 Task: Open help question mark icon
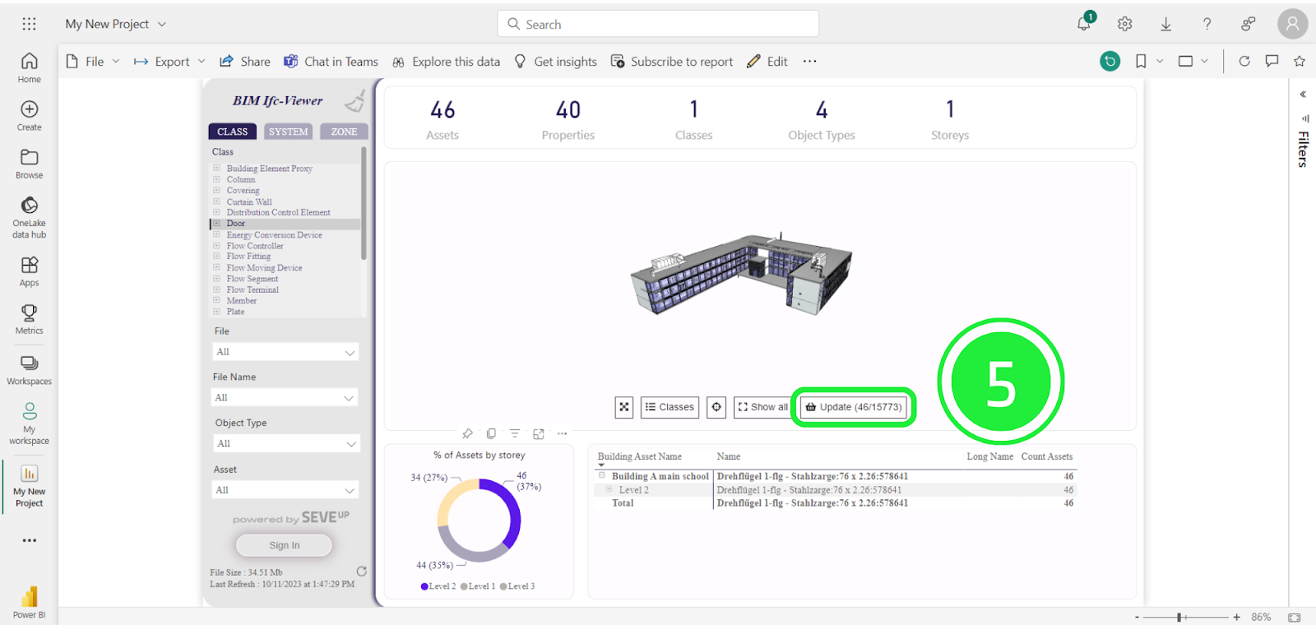click(x=1207, y=24)
